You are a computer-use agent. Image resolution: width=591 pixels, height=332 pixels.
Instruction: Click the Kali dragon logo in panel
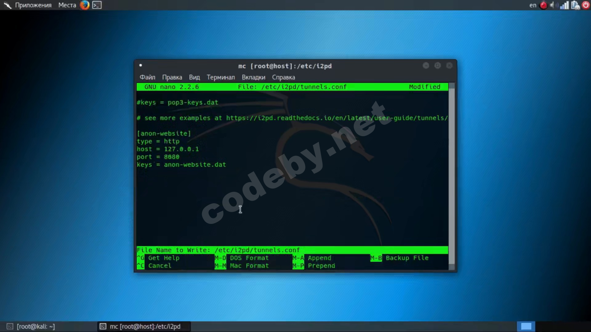(x=7, y=5)
